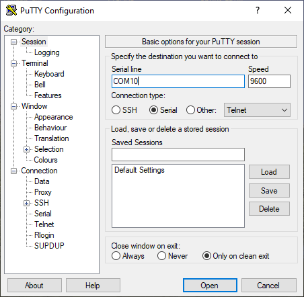Collapse the Window tree node
Image resolution: width=304 pixels, height=297 pixels.
[14, 106]
